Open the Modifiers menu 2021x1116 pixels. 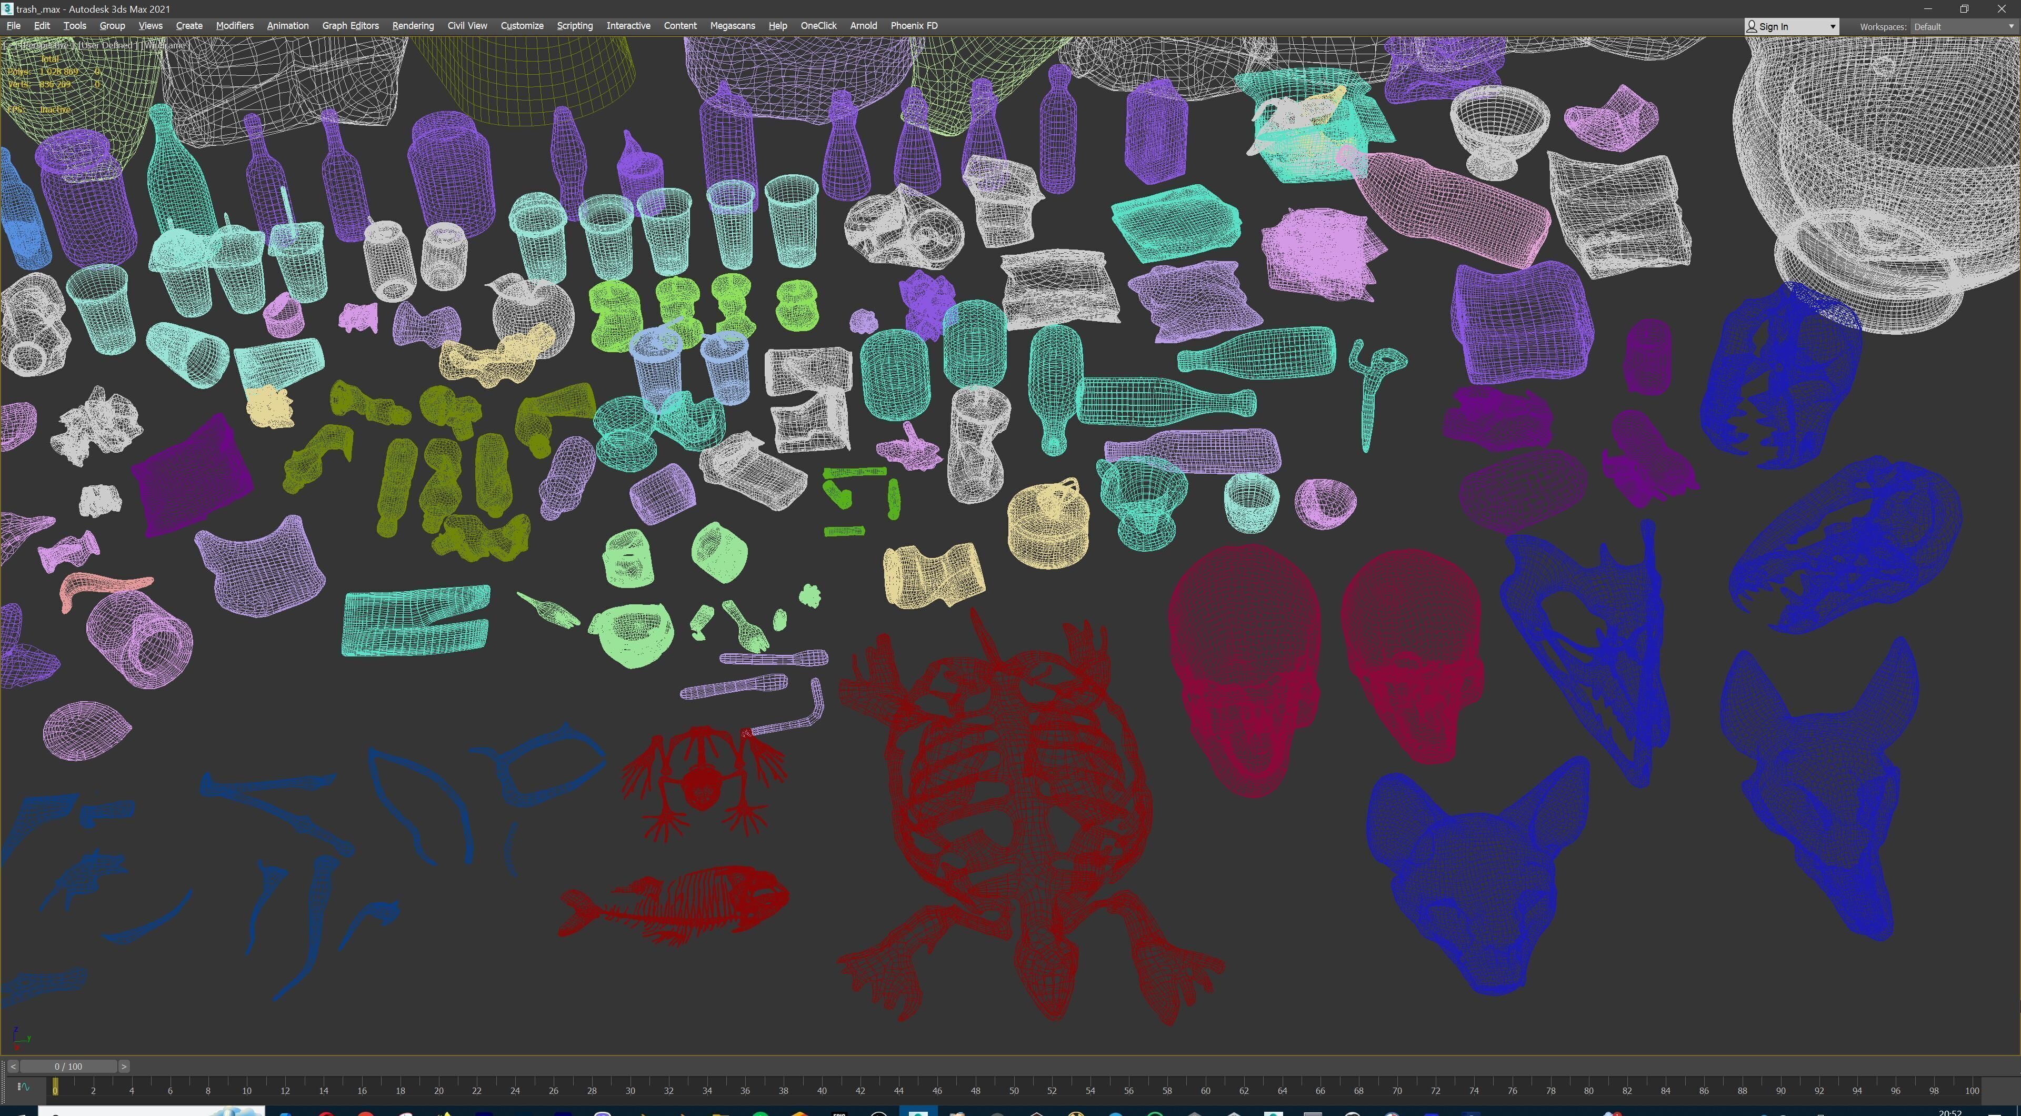[235, 26]
